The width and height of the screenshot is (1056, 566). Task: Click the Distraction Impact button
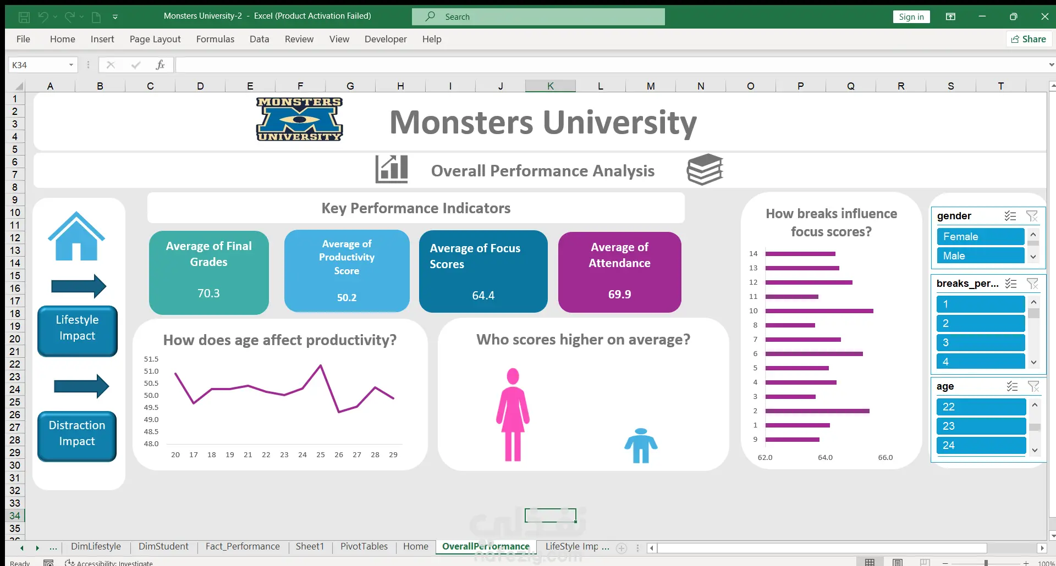[x=77, y=436]
